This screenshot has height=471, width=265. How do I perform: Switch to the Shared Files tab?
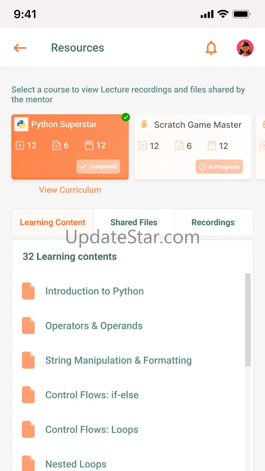coord(134,222)
